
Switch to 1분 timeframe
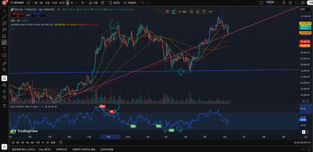click(36, 3)
